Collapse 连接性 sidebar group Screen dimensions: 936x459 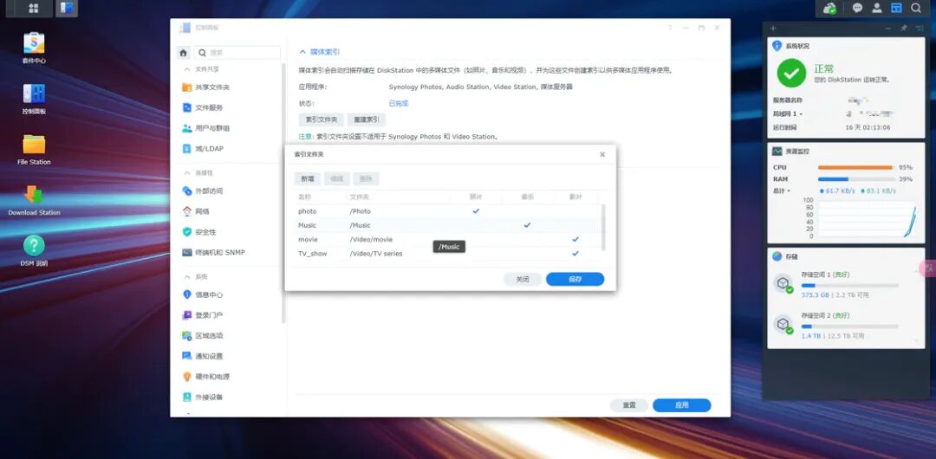click(x=187, y=173)
